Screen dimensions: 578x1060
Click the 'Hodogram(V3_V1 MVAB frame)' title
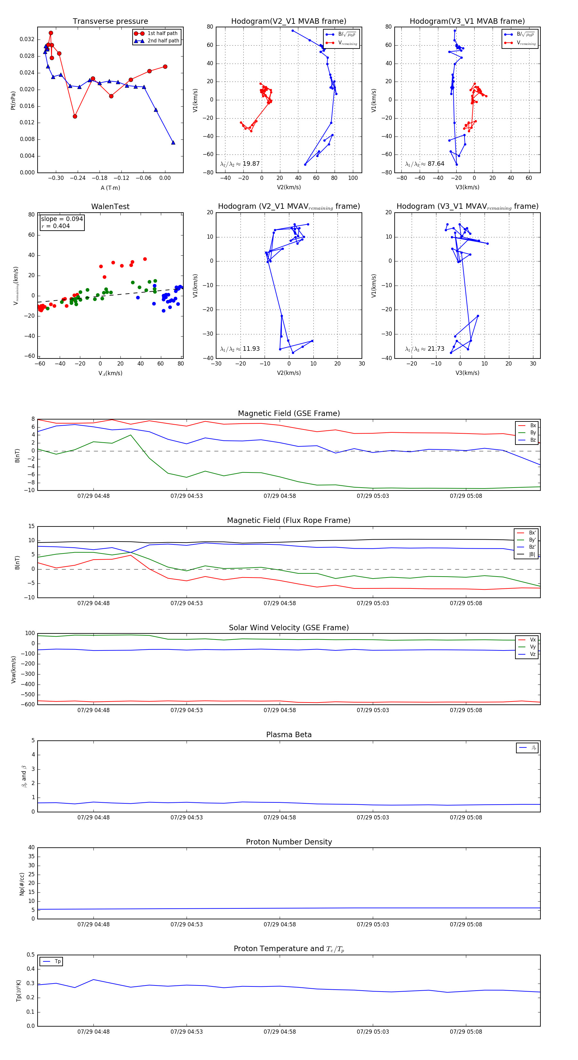467,22
